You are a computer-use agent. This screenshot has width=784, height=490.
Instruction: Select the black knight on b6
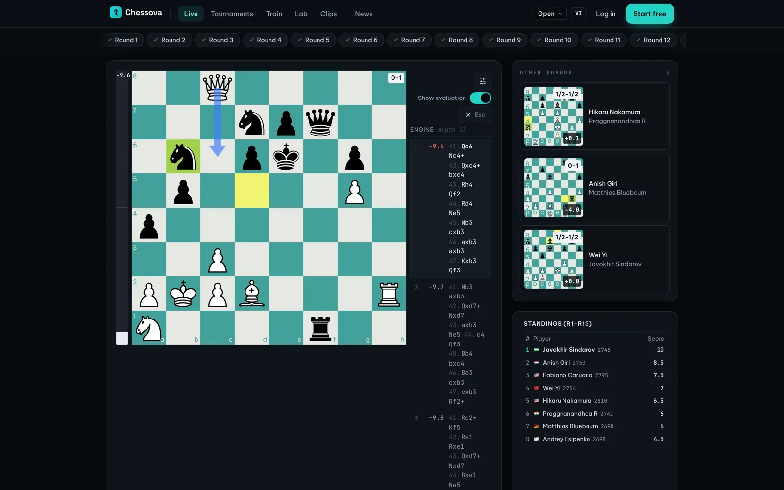tap(183, 156)
